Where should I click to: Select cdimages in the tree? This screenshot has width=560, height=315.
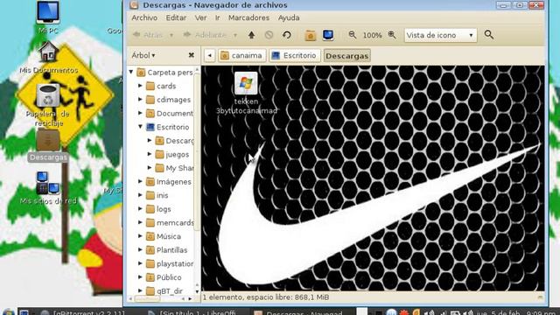[x=169, y=100]
